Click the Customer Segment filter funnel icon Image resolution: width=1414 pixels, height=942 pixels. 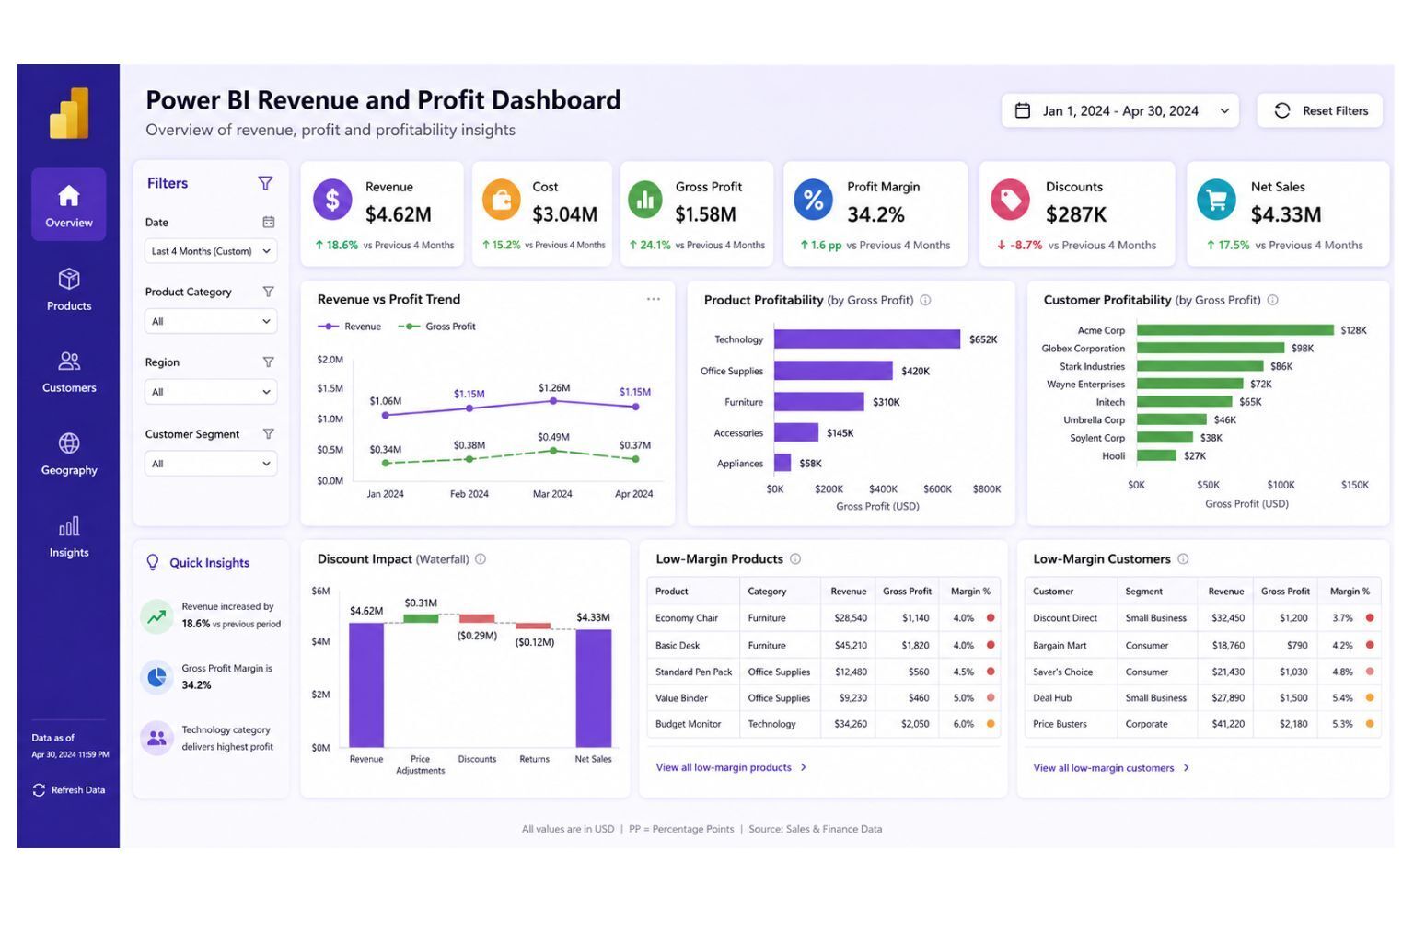pos(268,434)
